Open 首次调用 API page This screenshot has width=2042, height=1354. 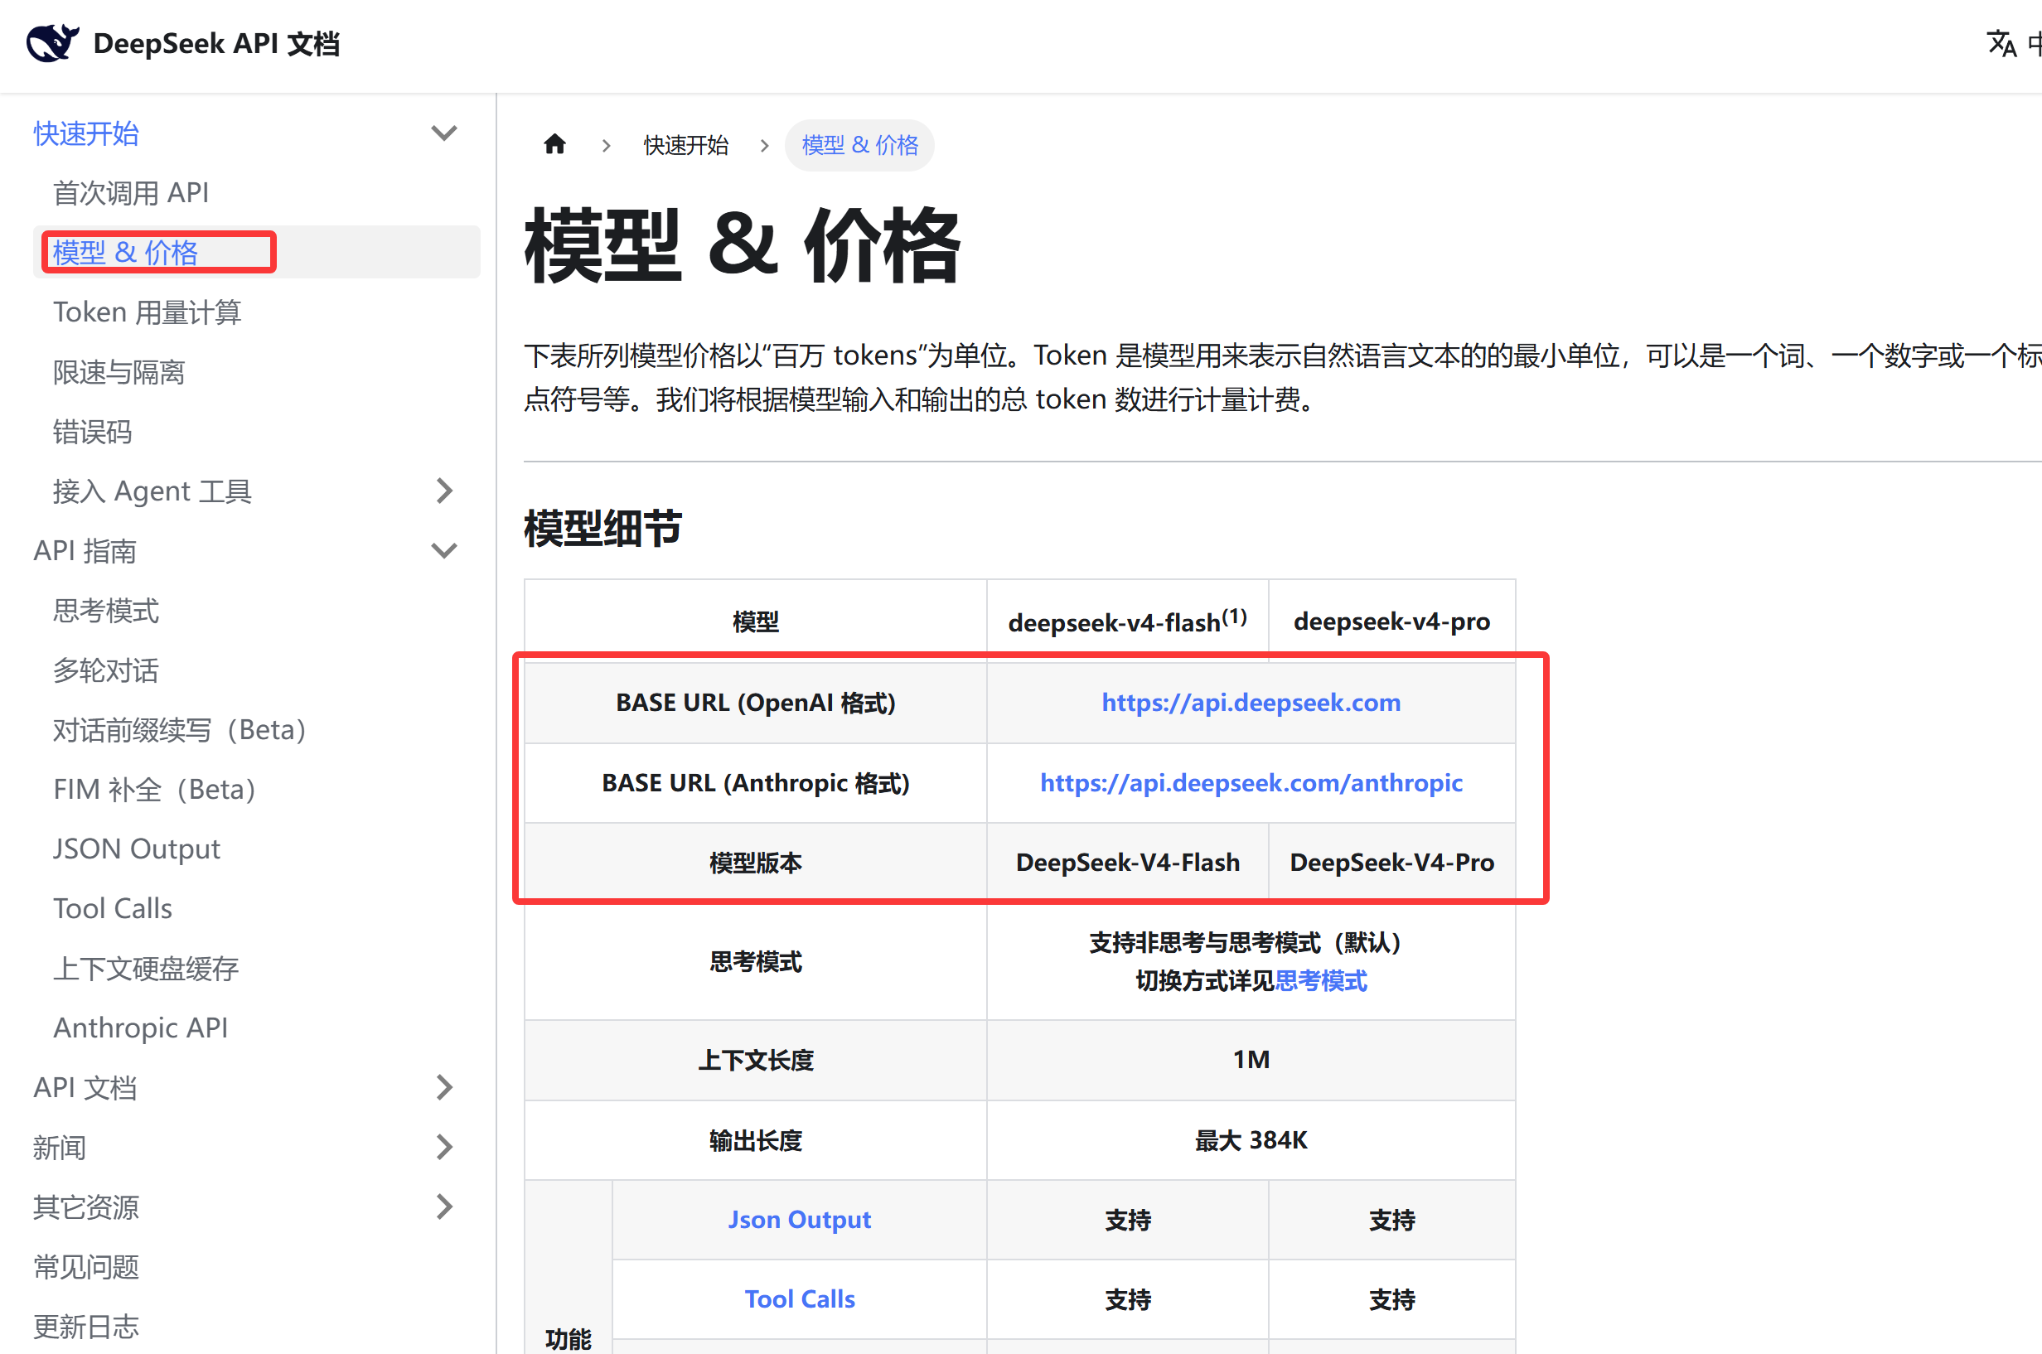point(131,192)
